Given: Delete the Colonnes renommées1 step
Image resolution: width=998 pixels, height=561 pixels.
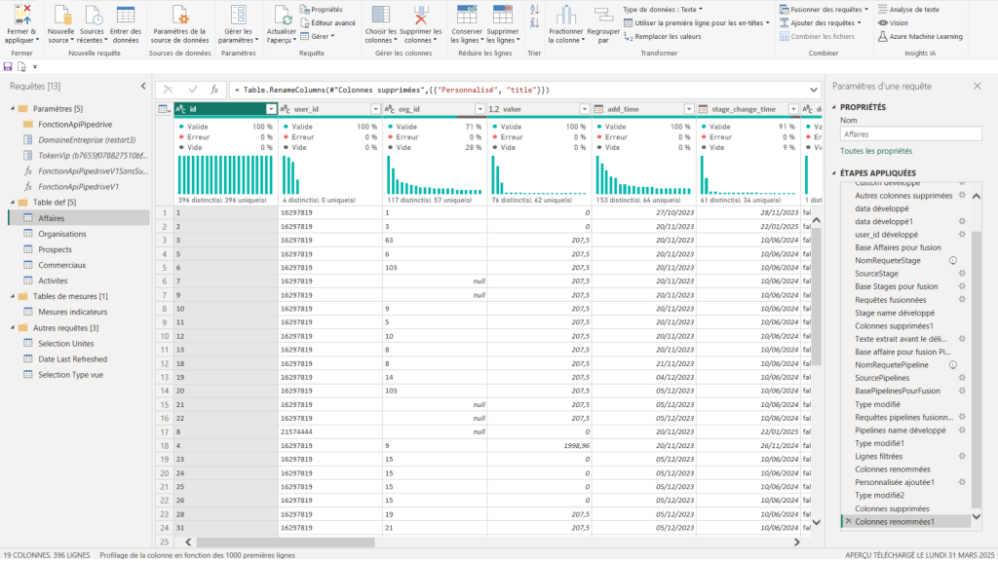Looking at the screenshot, I should (x=849, y=522).
